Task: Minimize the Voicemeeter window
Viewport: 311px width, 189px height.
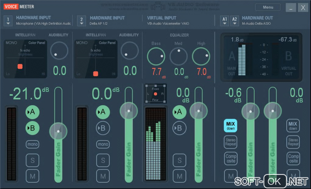Action: 291,8
